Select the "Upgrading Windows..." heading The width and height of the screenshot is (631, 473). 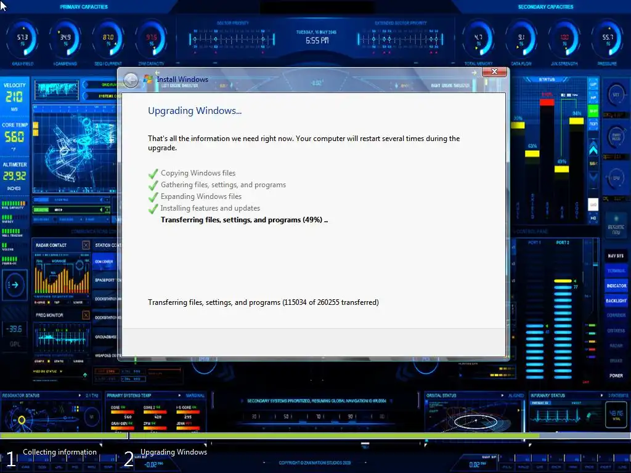(x=195, y=111)
